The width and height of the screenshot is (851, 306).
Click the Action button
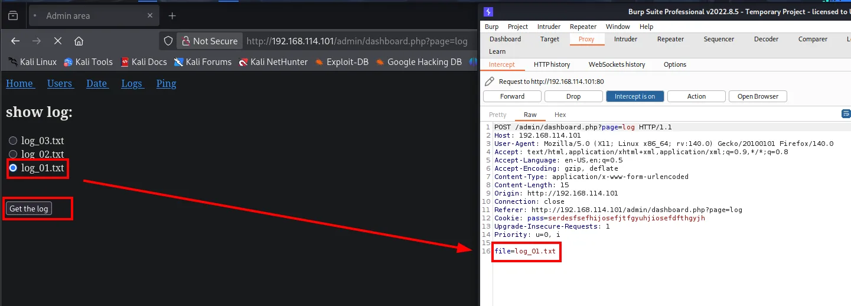pyautogui.click(x=696, y=96)
